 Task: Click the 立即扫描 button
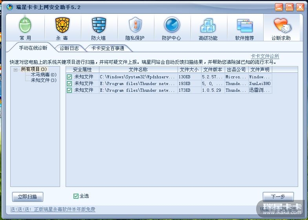(27, 197)
